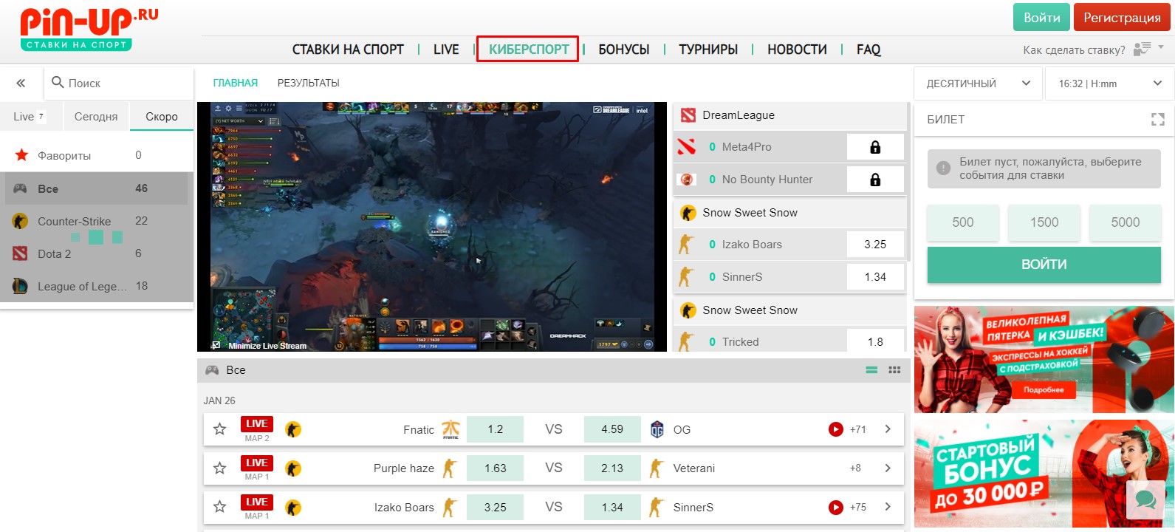Click the search magnifier icon
Viewport: 1175px width, 532px height.
point(58,82)
